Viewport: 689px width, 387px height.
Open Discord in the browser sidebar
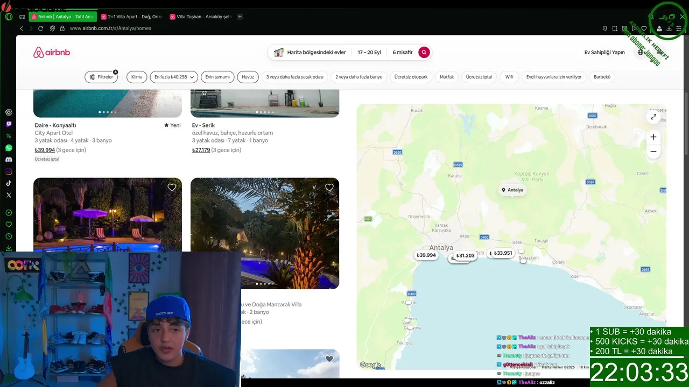(x=9, y=160)
